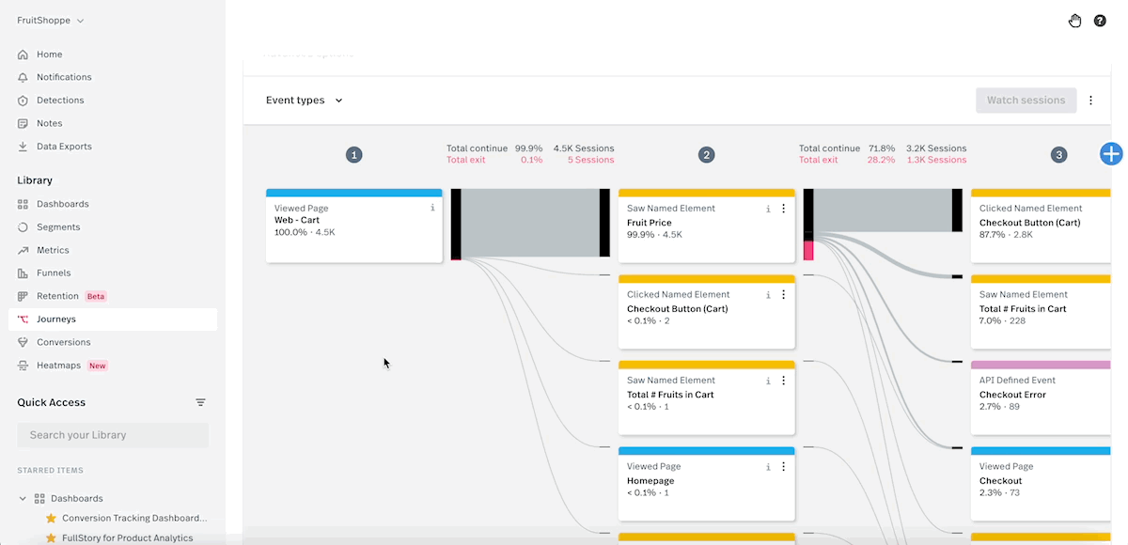
Task: Open Notifications in the sidebar
Action: (x=113, y=77)
